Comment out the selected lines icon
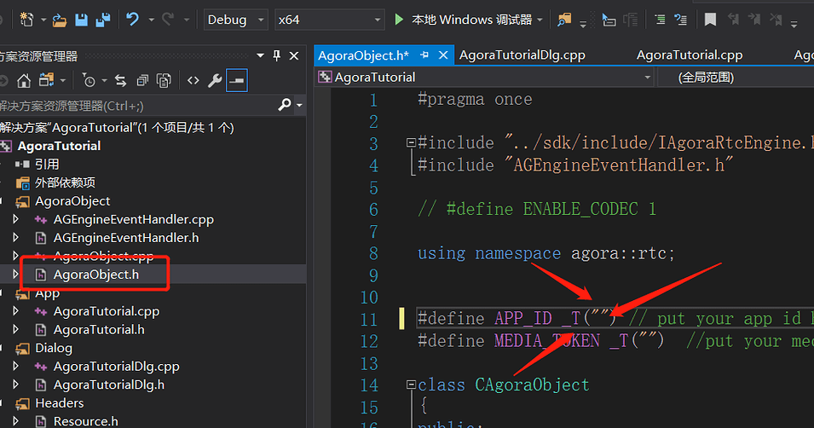Screen dimensions: 814x428 (660, 20)
